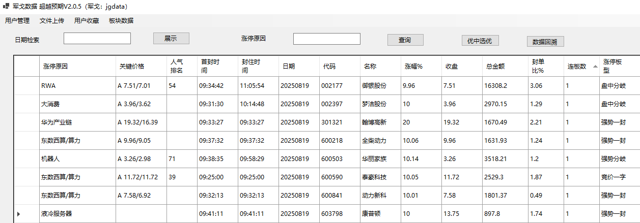Open the 用户管理 menu
The width and height of the screenshot is (640, 223).
point(17,21)
